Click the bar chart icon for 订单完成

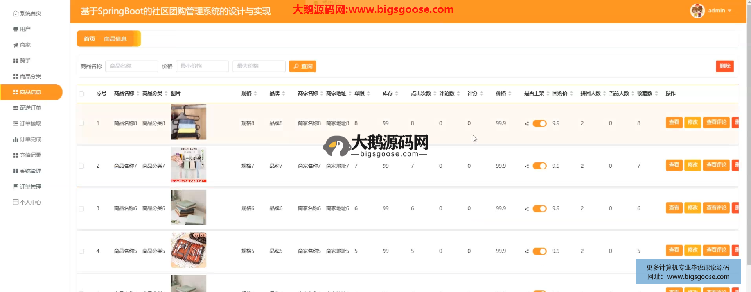(15, 139)
